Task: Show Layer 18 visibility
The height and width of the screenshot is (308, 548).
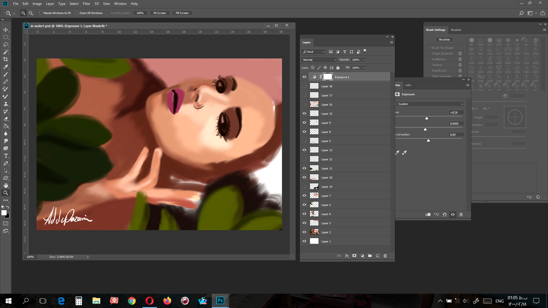Action: click(304, 86)
